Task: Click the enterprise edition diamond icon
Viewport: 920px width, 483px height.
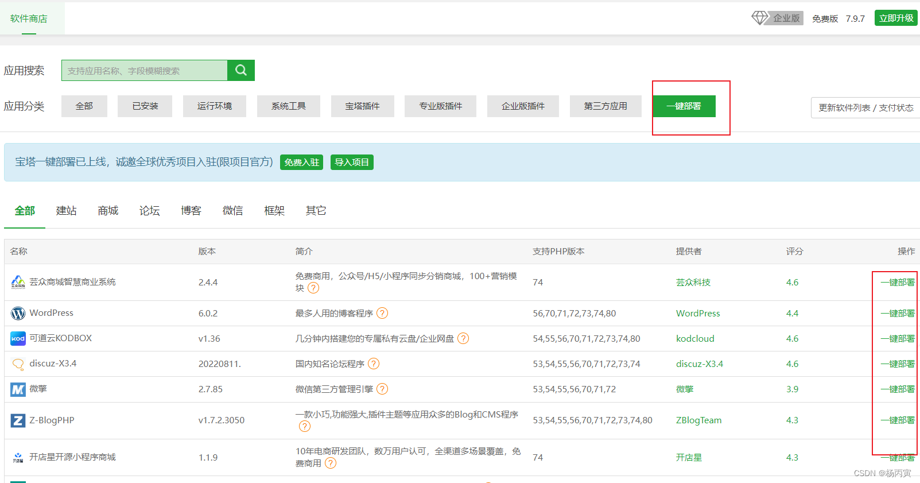Action: (759, 18)
